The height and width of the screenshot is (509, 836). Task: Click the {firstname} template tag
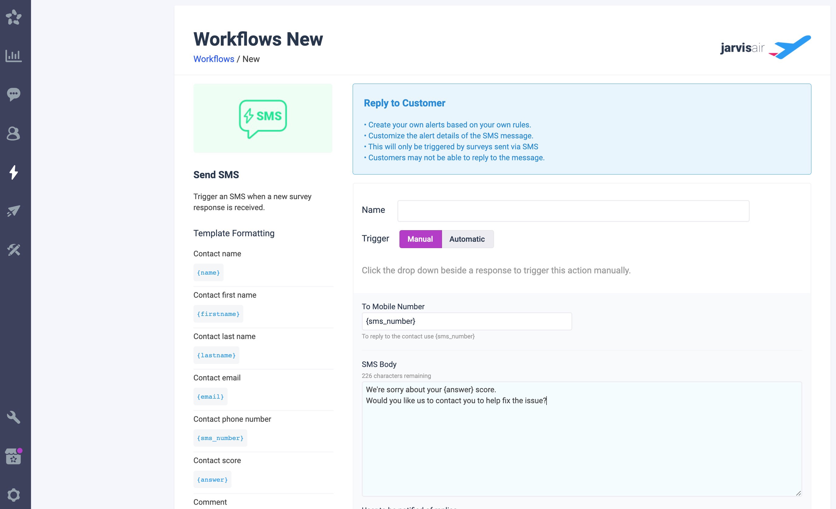(218, 314)
